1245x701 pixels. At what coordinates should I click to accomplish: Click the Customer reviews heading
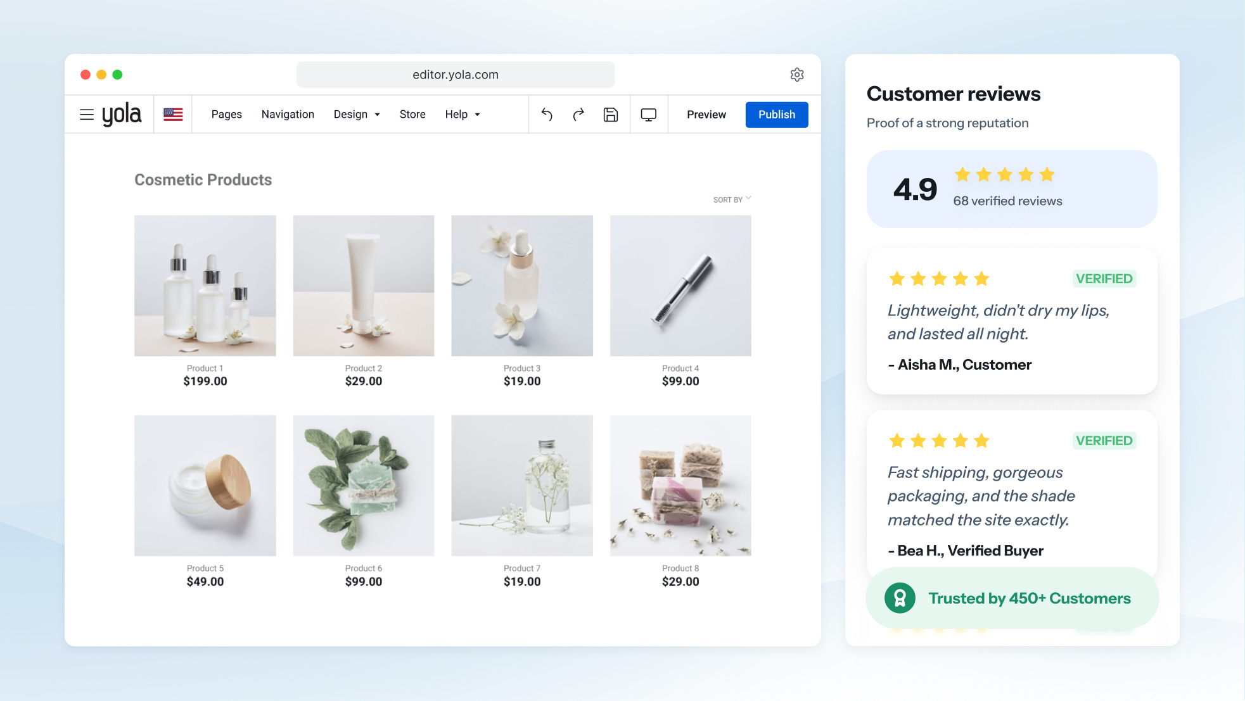pos(954,94)
